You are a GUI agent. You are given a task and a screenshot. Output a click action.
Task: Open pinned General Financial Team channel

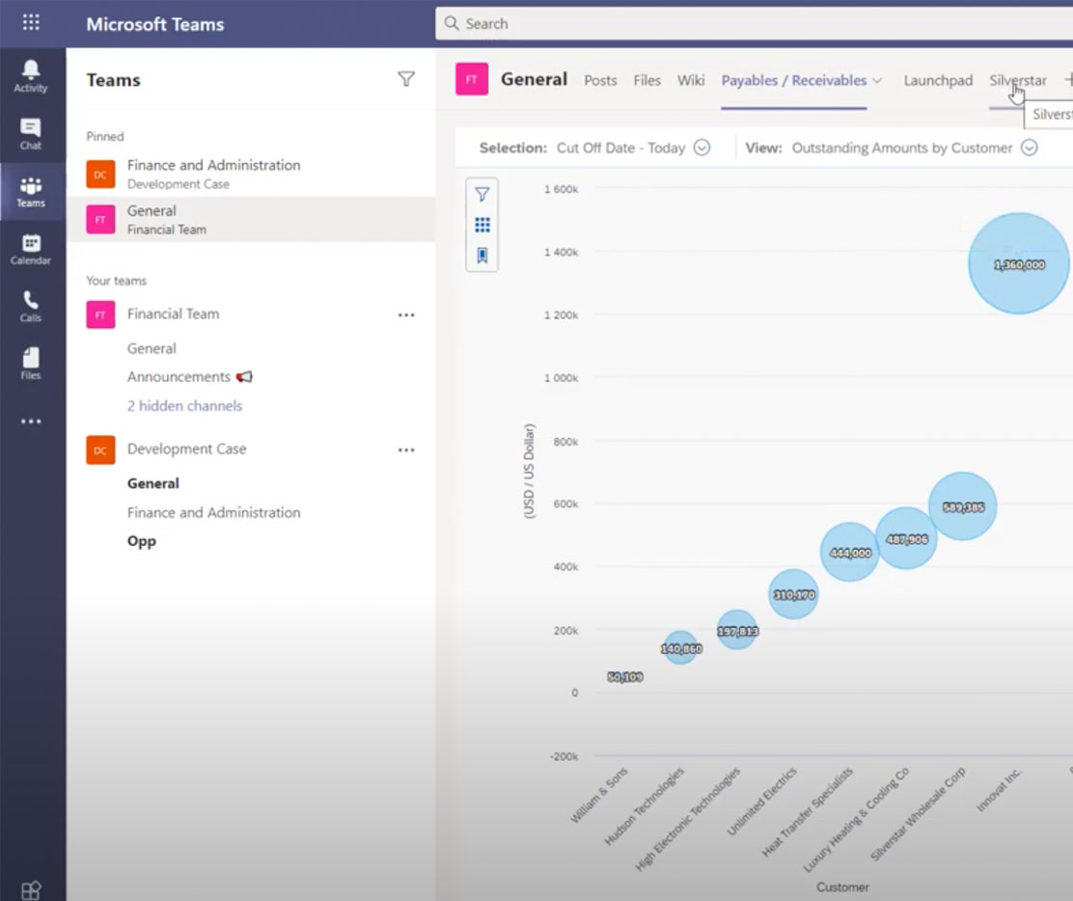pos(251,220)
